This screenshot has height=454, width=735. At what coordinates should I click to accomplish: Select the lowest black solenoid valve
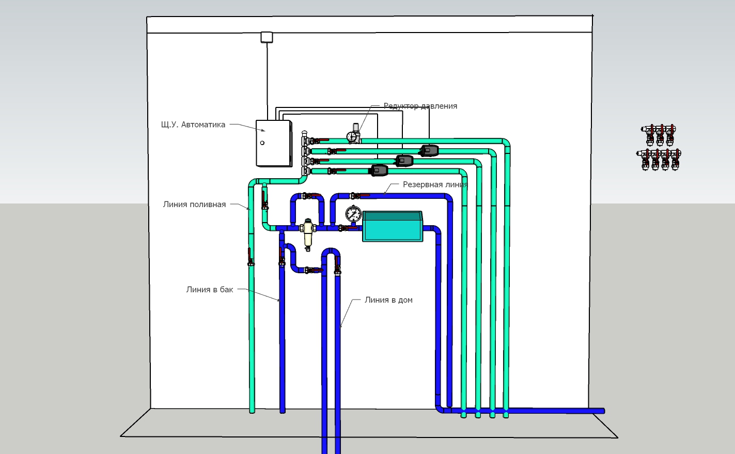[x=380, y=170]
